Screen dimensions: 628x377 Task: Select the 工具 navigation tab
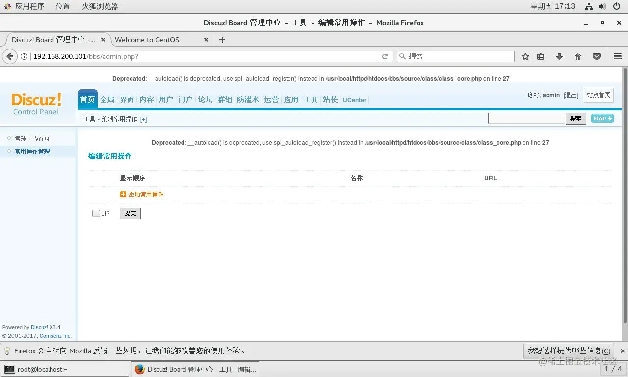click(x=311, y=100)
